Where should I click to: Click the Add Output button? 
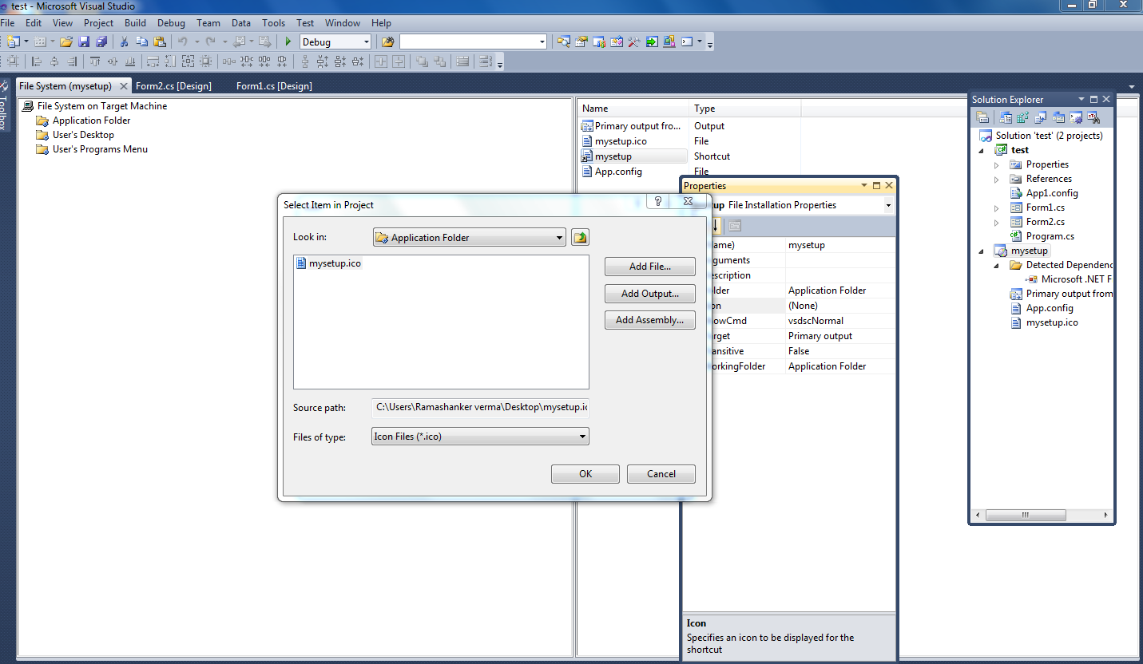click(649, 293)
